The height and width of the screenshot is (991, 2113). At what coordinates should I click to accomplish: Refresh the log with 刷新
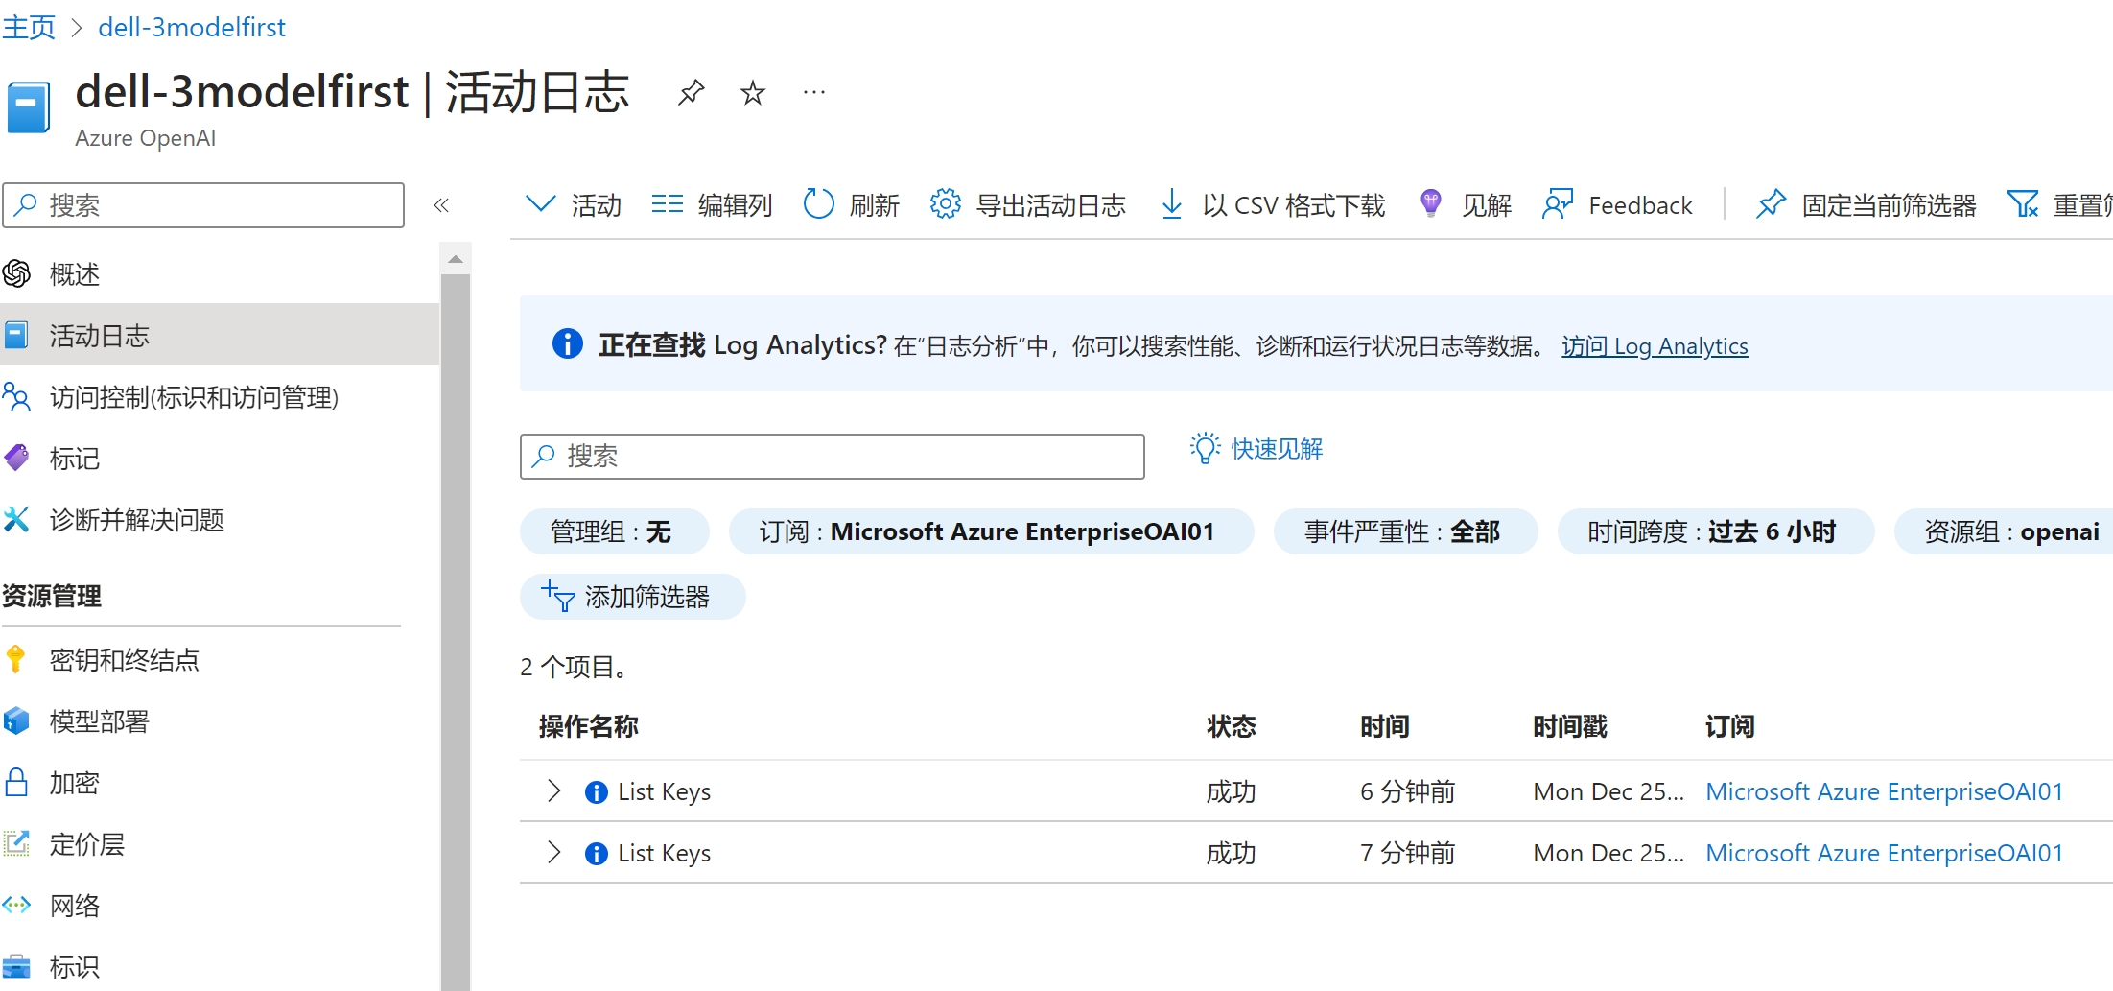tap(851, 204)
